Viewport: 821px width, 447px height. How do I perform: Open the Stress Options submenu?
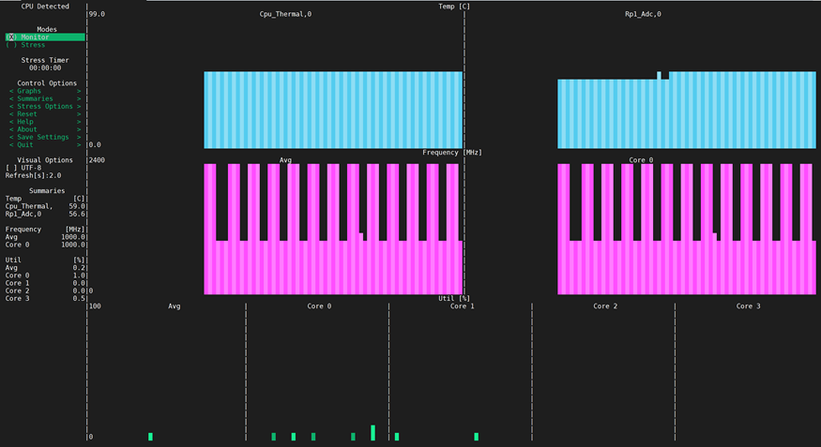(x=45, y=107)
